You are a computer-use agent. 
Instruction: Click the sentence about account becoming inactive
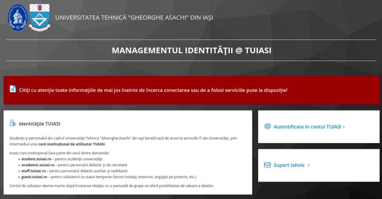pyautogui.click(x=112, y=186)
